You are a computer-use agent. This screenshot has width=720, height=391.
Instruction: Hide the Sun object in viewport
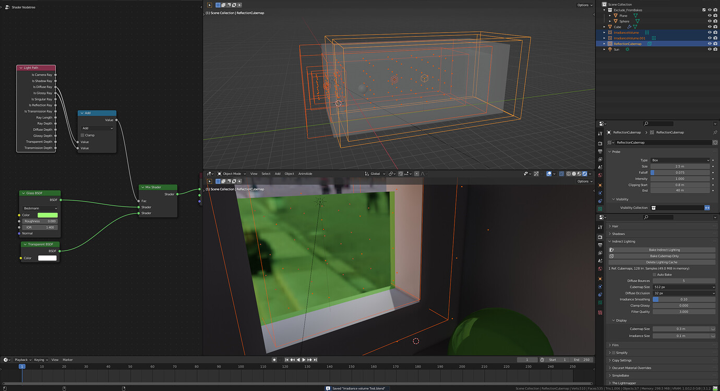pos(710,50)
